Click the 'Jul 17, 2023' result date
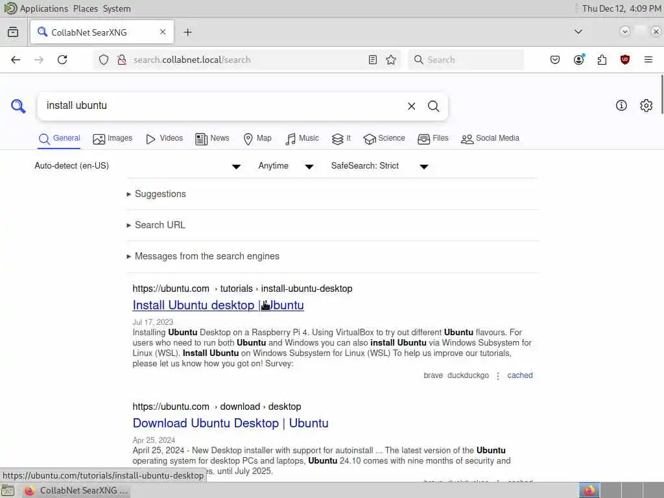Viewport: 664px width, 498px height. click(153, 322)
